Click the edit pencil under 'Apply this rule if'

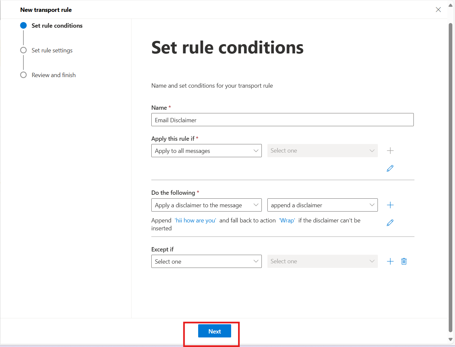click(390, 168)
